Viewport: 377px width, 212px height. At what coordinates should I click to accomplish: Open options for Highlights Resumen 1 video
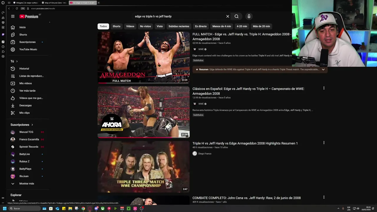pyautogui.click(x=324, y=143)
